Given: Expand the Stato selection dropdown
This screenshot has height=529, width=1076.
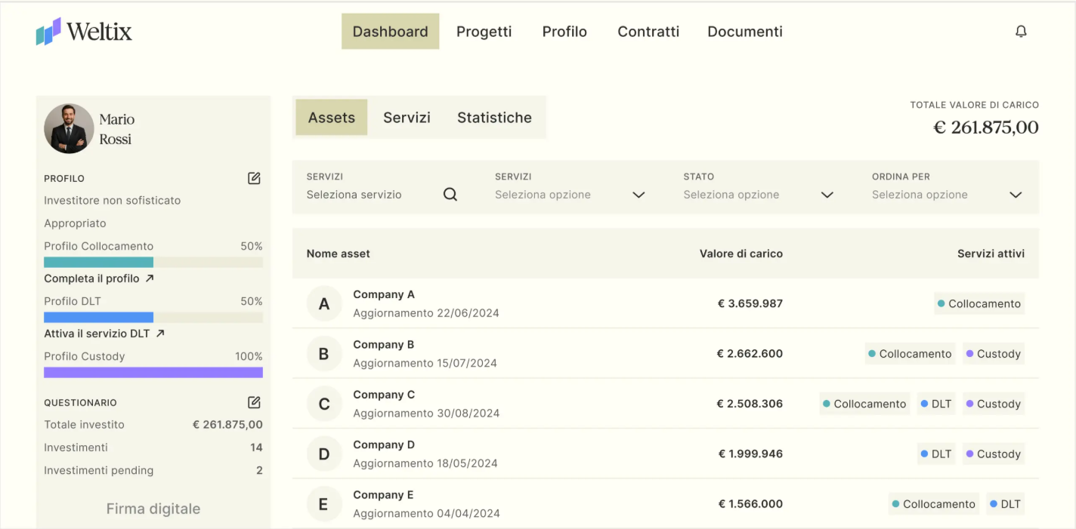Looking at the screenshot, I should 827,194.
